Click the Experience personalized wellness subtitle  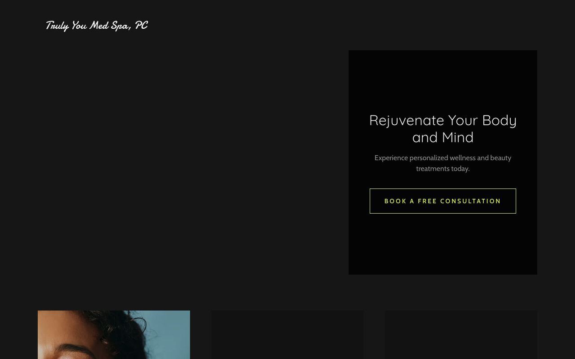click(442, 163)
